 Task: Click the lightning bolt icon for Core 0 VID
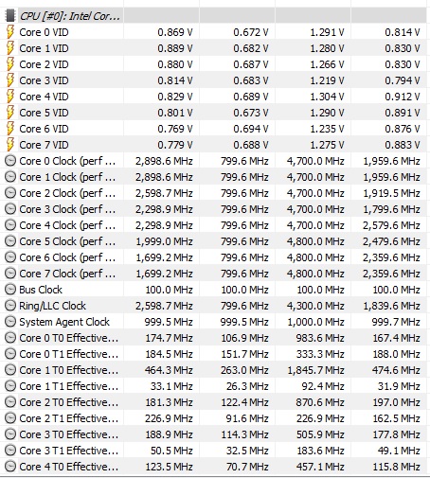point(10,32)
